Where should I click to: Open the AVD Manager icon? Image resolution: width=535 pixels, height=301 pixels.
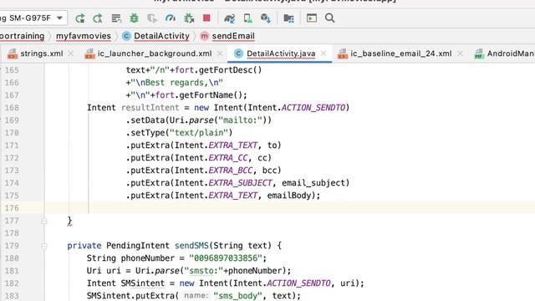247,18
